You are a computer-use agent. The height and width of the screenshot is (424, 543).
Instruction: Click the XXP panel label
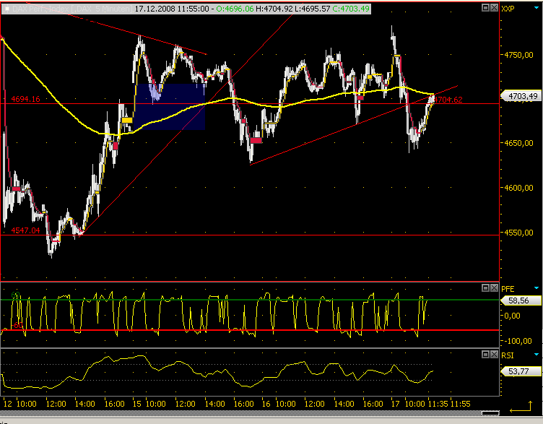click(x=508, y=9)
